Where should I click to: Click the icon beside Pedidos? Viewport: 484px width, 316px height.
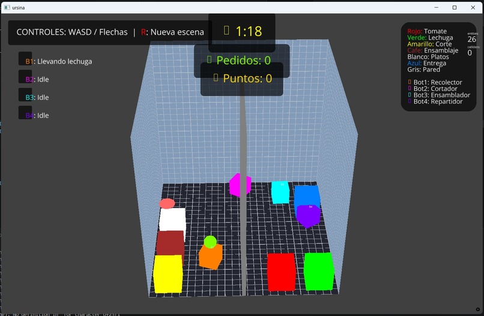coord(210,59)
